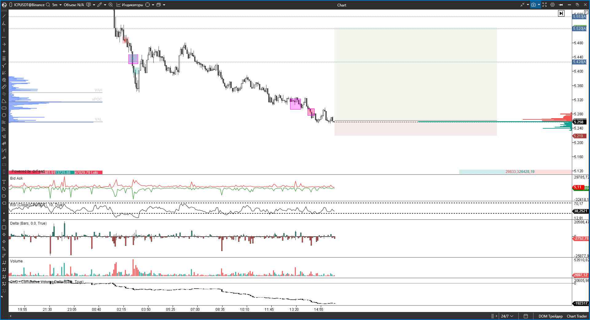
Task: Click the VAH volume profile label
Action: (98, 90)
